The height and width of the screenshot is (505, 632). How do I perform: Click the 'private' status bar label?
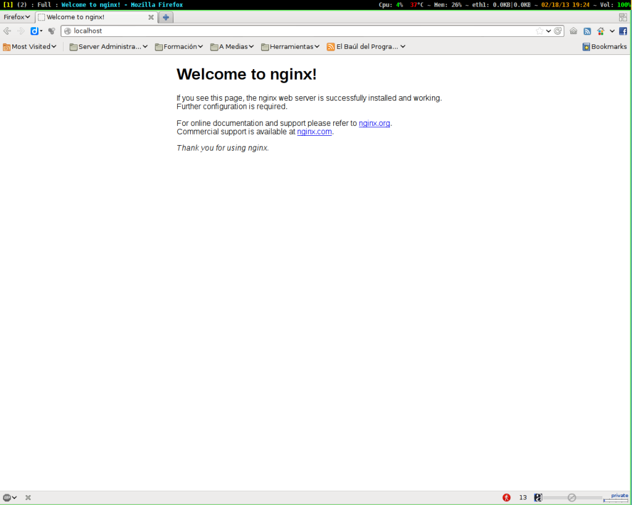click(x=620, y=495)
